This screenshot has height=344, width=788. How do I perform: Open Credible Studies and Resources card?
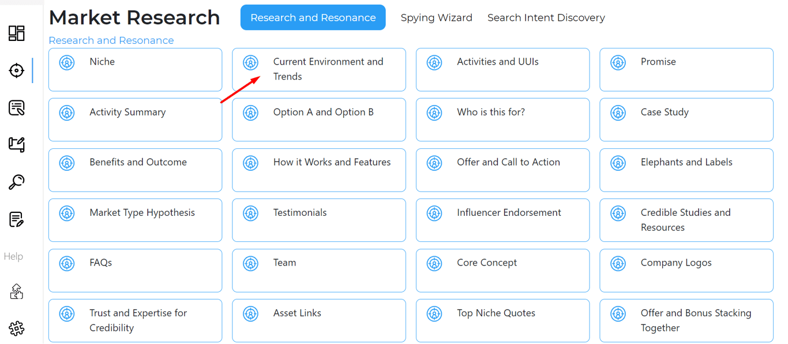686,220
